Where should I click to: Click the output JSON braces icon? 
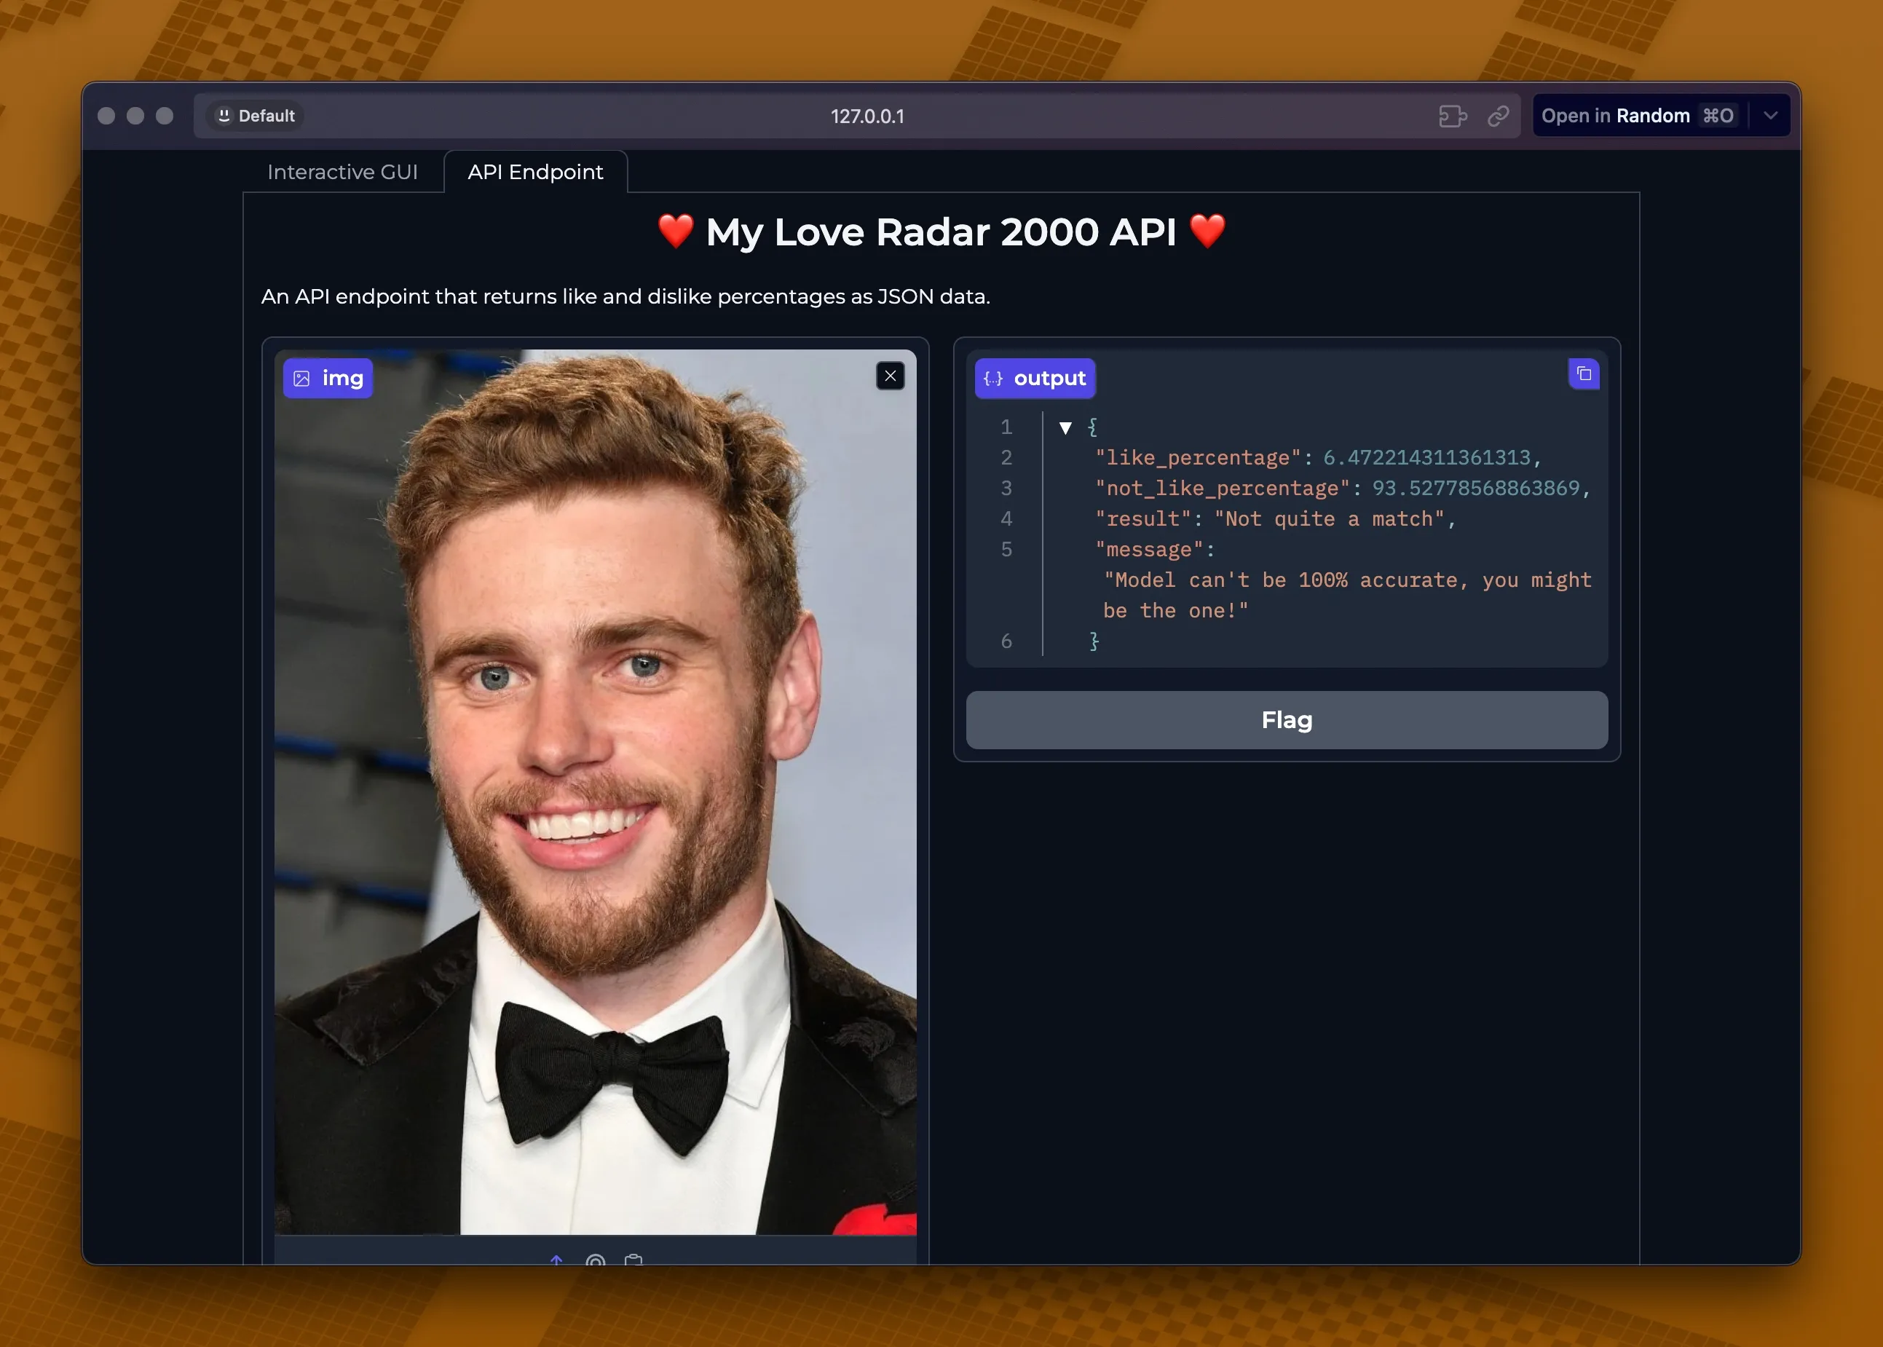click(993, 378)
